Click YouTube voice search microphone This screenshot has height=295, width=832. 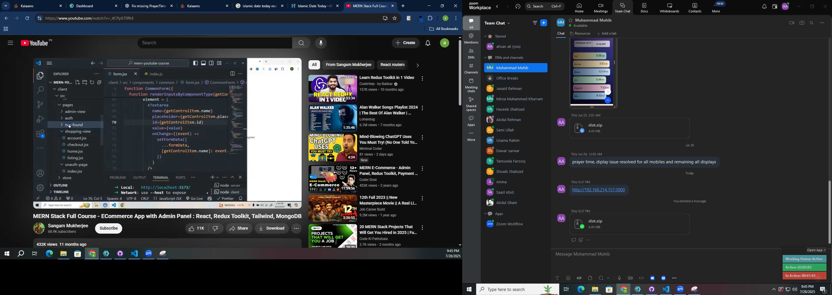pos(321,43)
